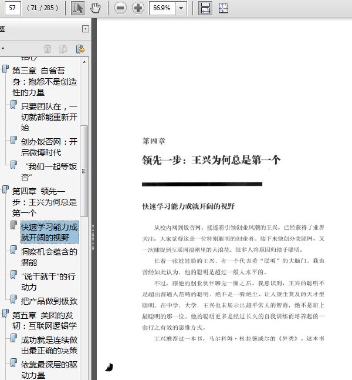Image resolution: width=352 pixels, height=380 pixels.
Task: Click bookmark icon beside 第四章 领先一步
Action: pos(5,189)
